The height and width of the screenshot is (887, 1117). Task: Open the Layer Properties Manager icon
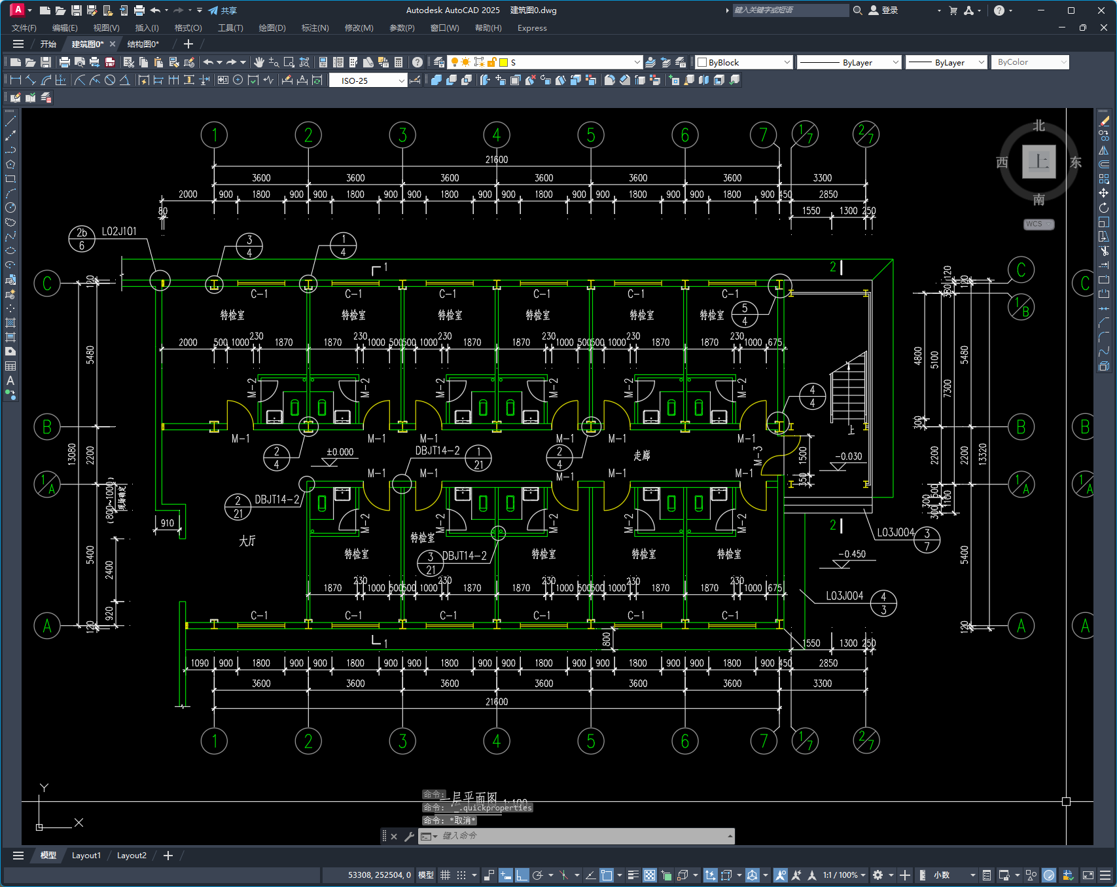[439, 62]
